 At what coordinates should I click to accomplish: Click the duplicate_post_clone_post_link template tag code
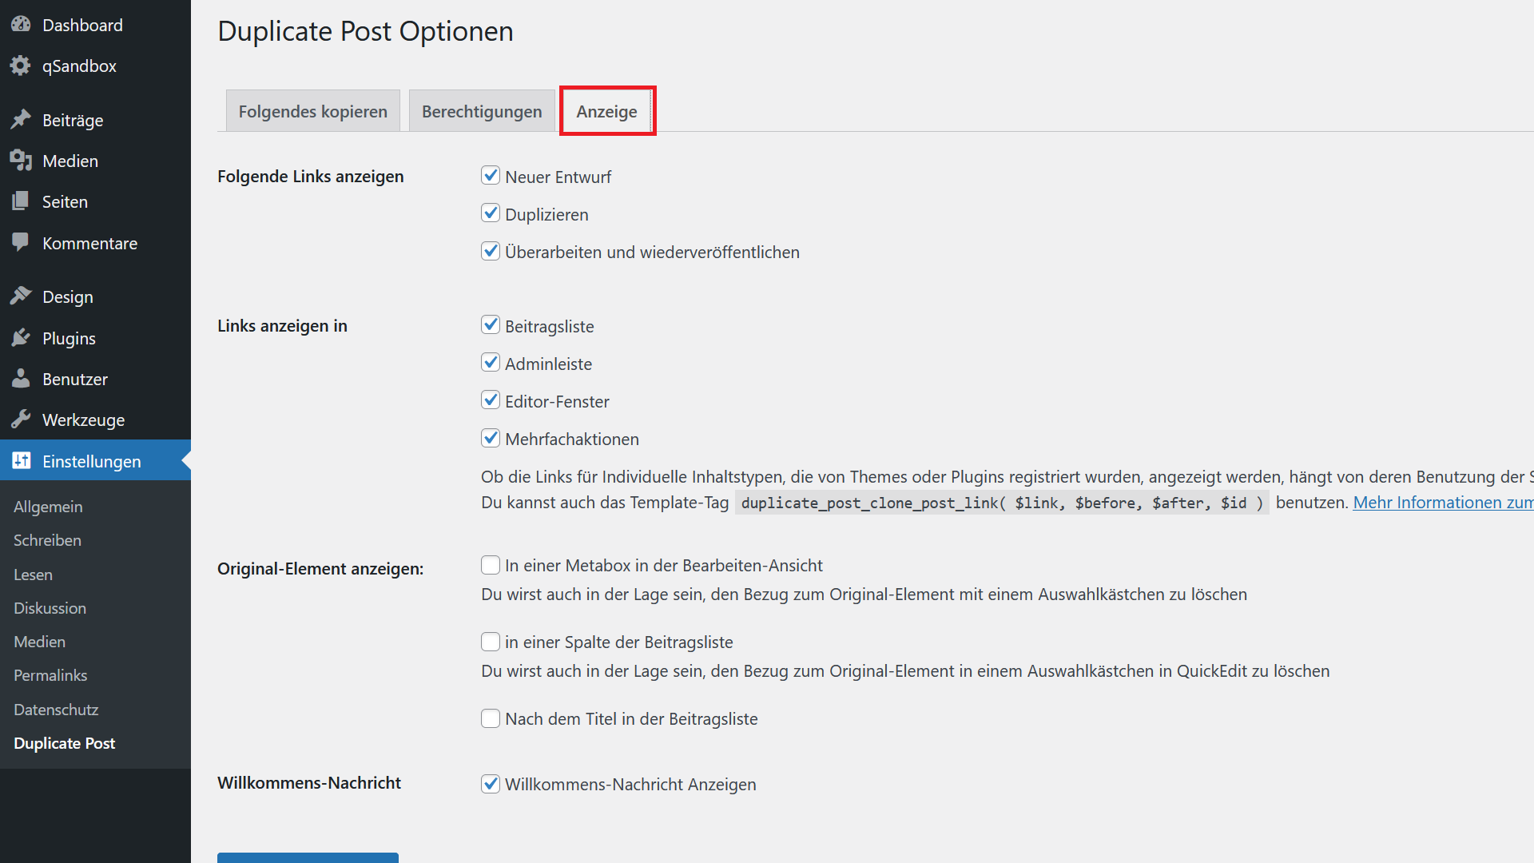click(1002, 503)
